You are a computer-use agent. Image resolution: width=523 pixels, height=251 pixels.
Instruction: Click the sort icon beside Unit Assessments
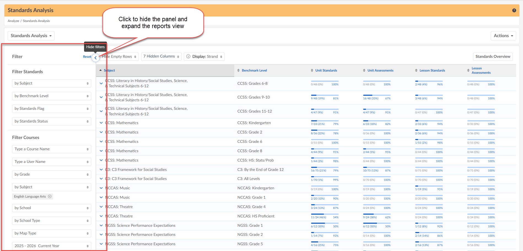tap(364, 70)
